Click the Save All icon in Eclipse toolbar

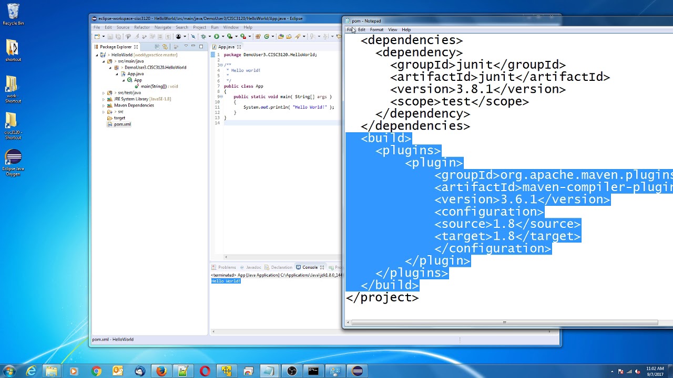pos(118,36)
